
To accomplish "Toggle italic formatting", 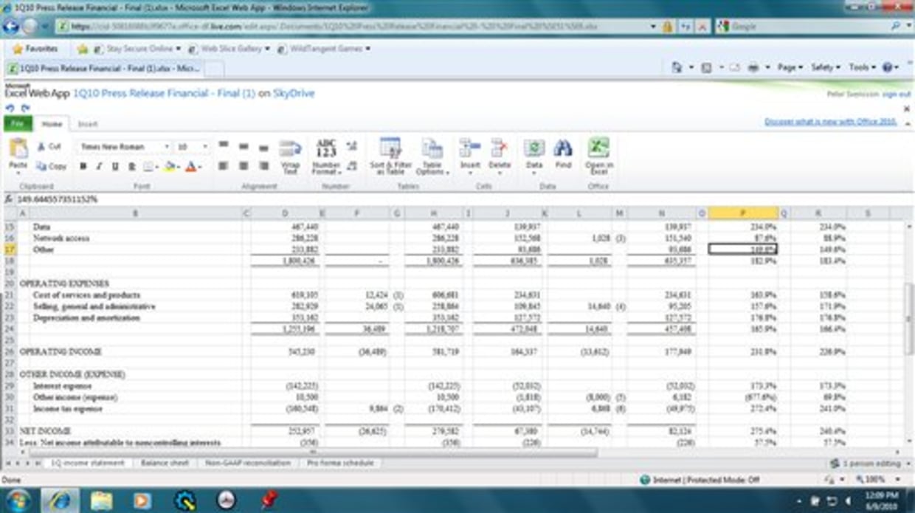I will pos(99,167).
